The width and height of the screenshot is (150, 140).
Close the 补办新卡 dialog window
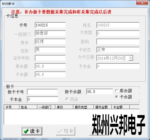click(x=142, y=3)
